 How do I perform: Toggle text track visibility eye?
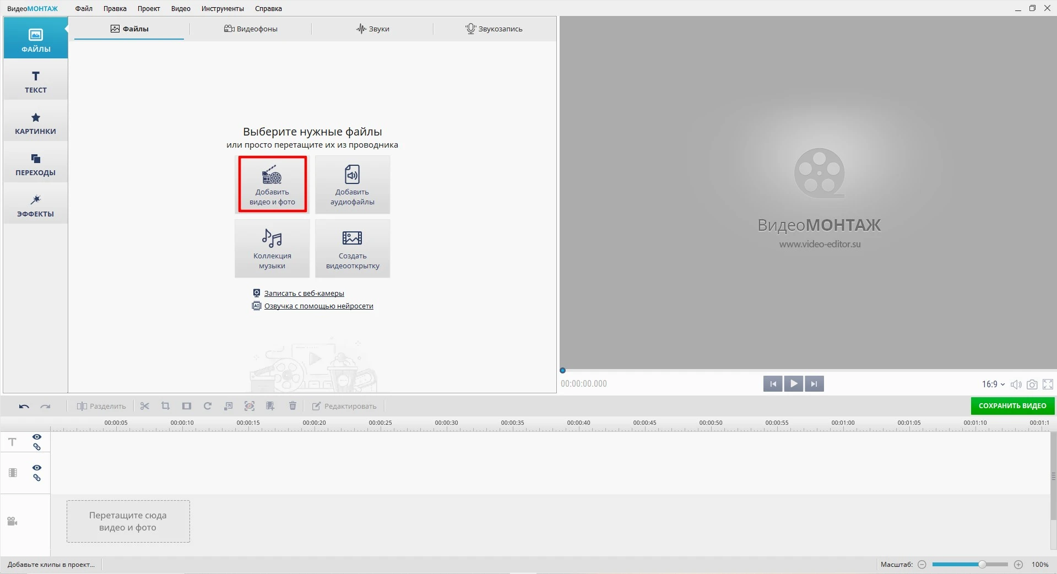37,437
